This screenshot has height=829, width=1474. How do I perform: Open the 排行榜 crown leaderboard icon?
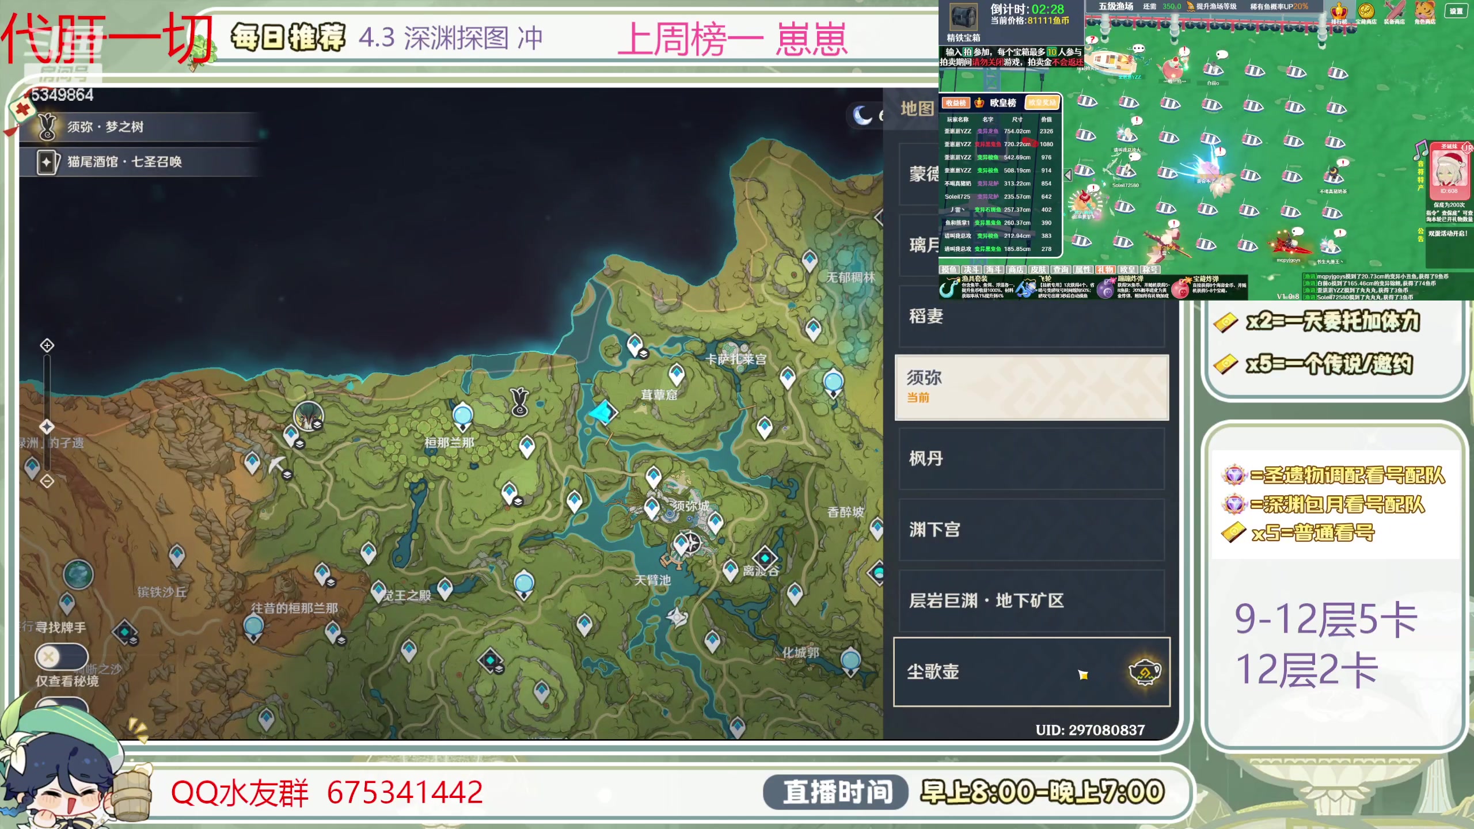coord(1339,12)
